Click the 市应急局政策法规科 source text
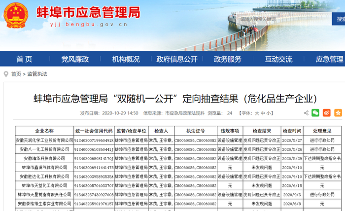This screenshot has width=345, height=211. 185,113
